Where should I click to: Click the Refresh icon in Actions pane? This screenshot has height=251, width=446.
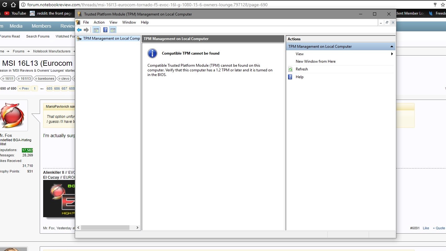click(290, 69)
